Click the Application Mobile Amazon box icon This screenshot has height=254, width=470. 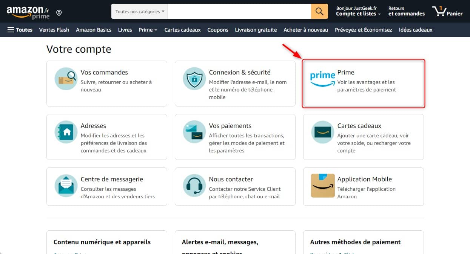[323, 186]
